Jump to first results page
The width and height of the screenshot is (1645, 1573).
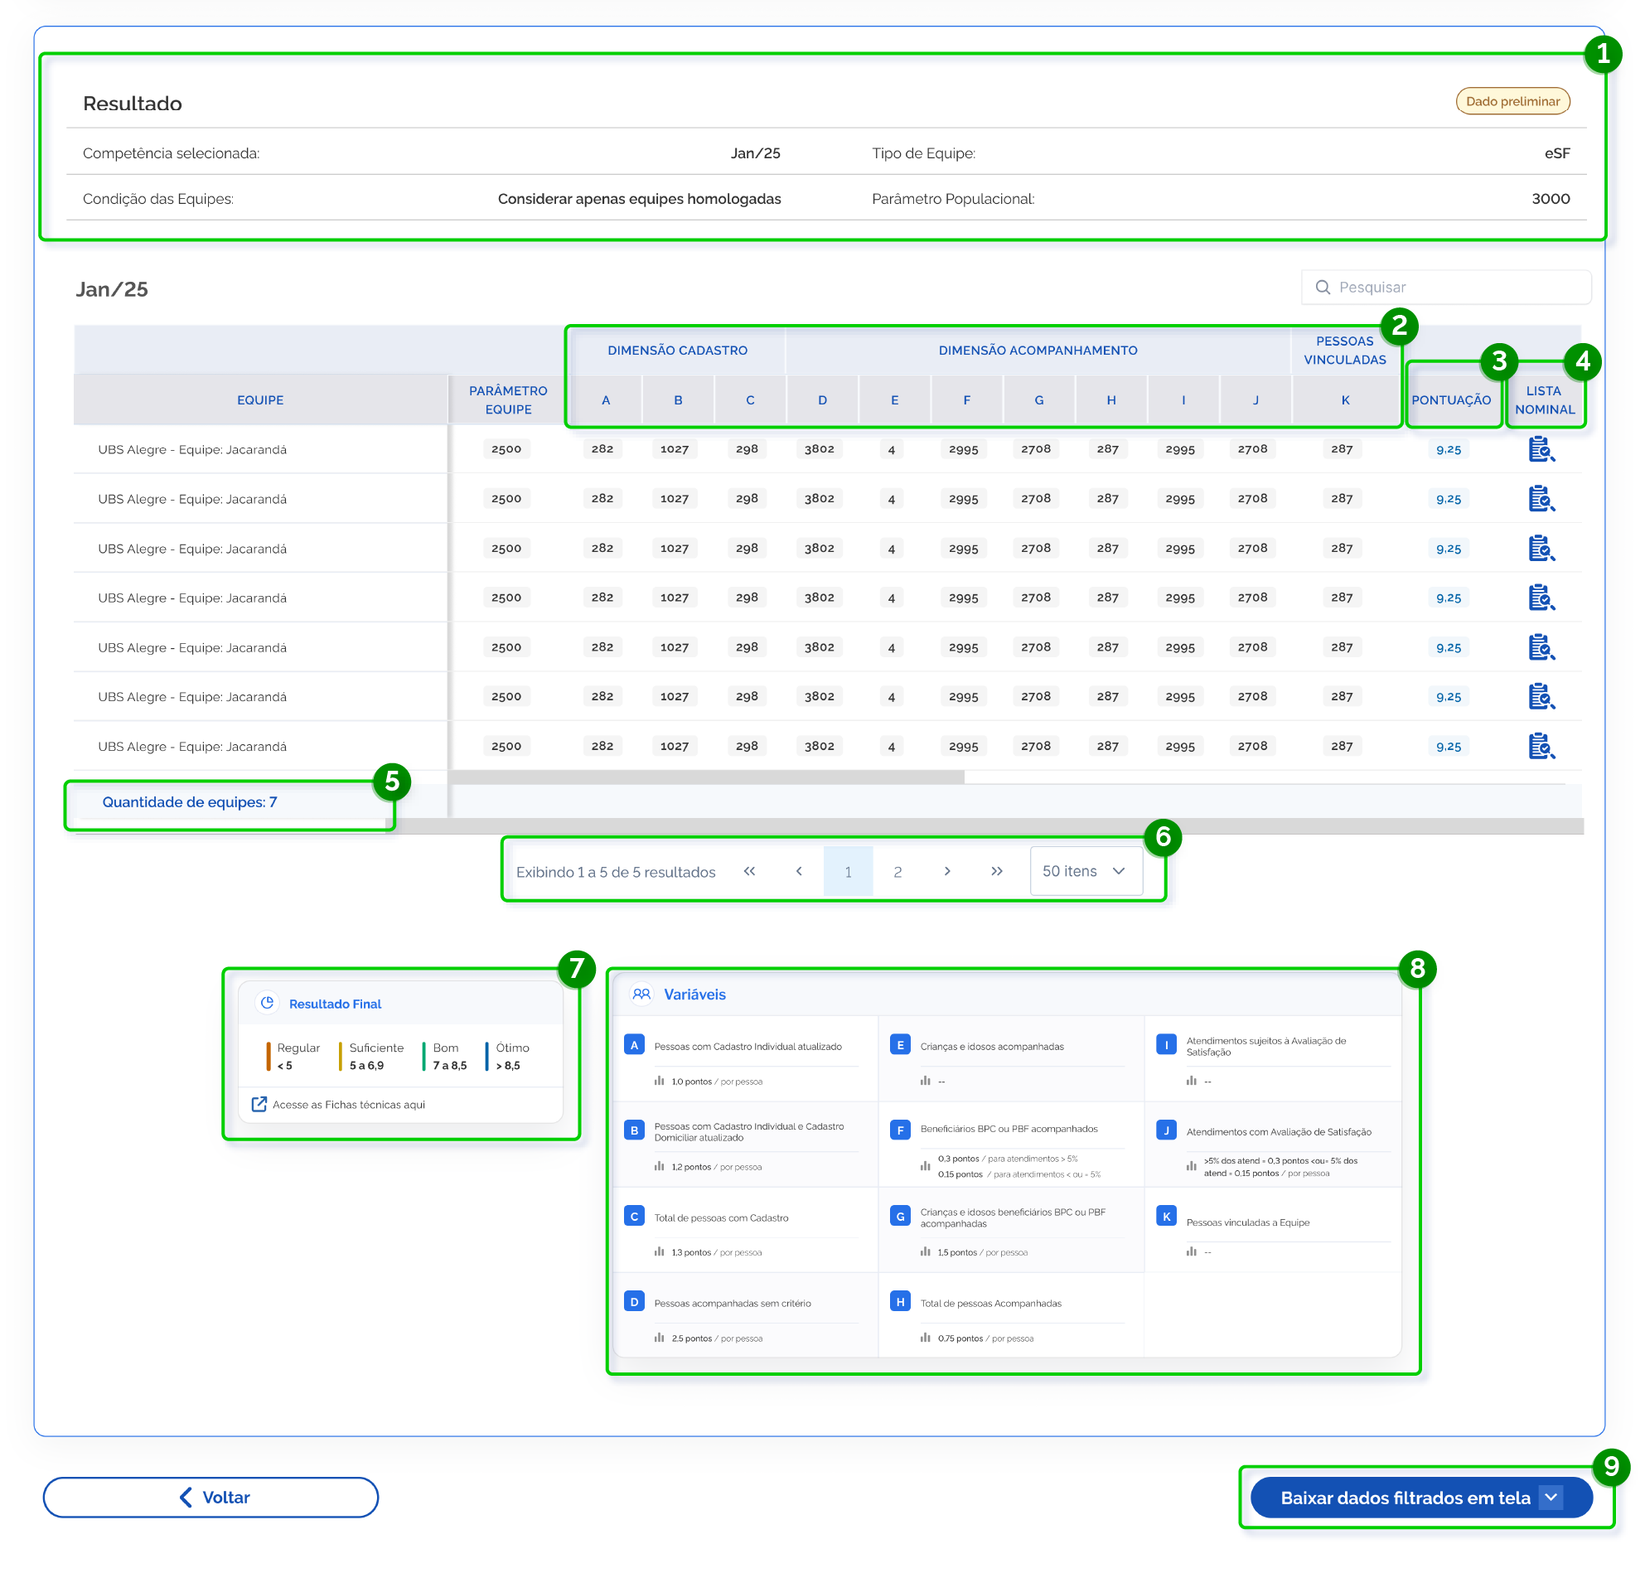pos(749,871)
